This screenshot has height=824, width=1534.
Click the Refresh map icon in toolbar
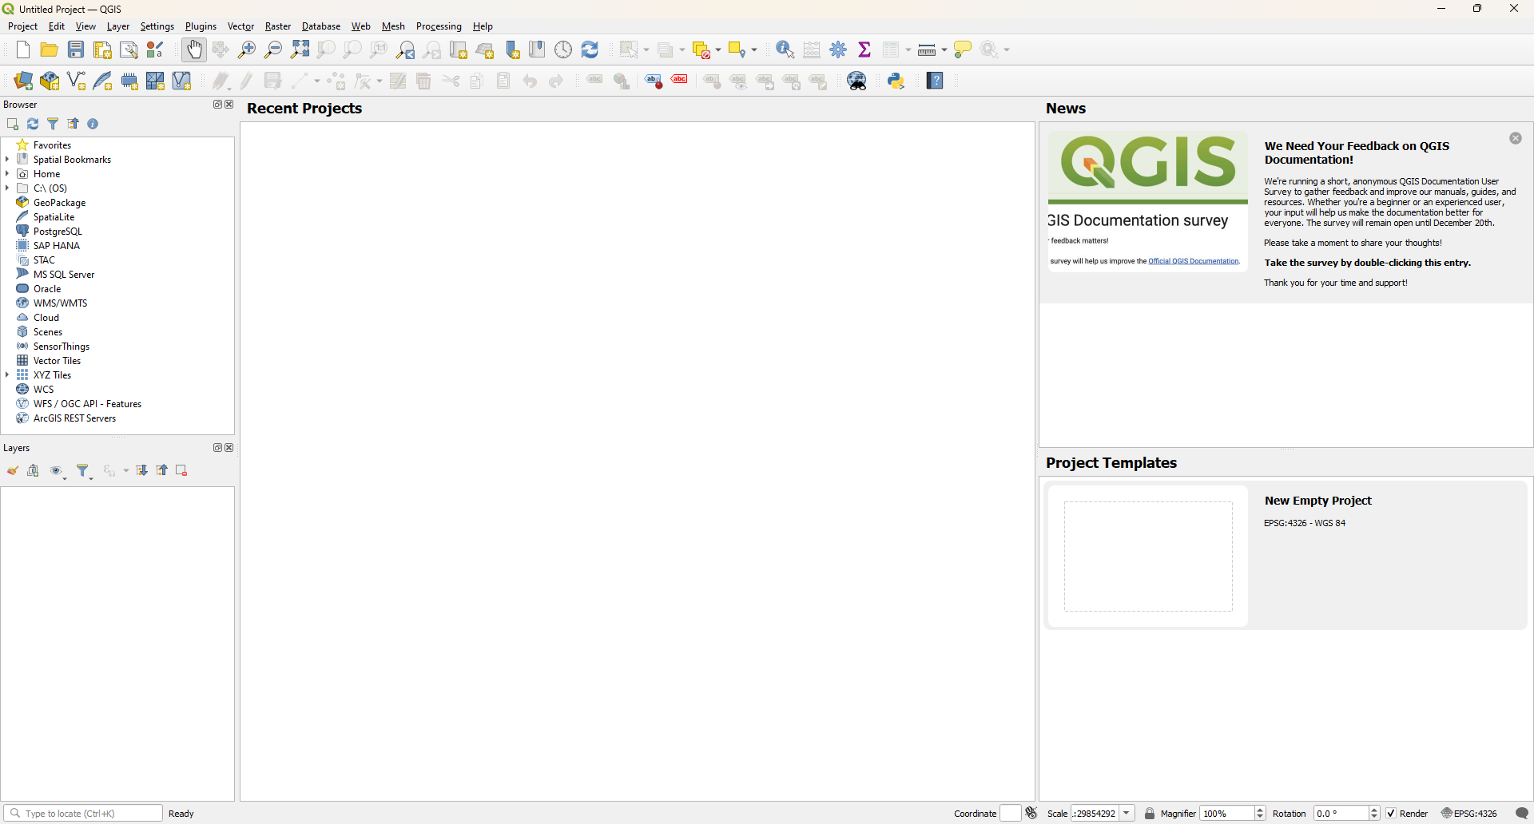coord(590,50)
